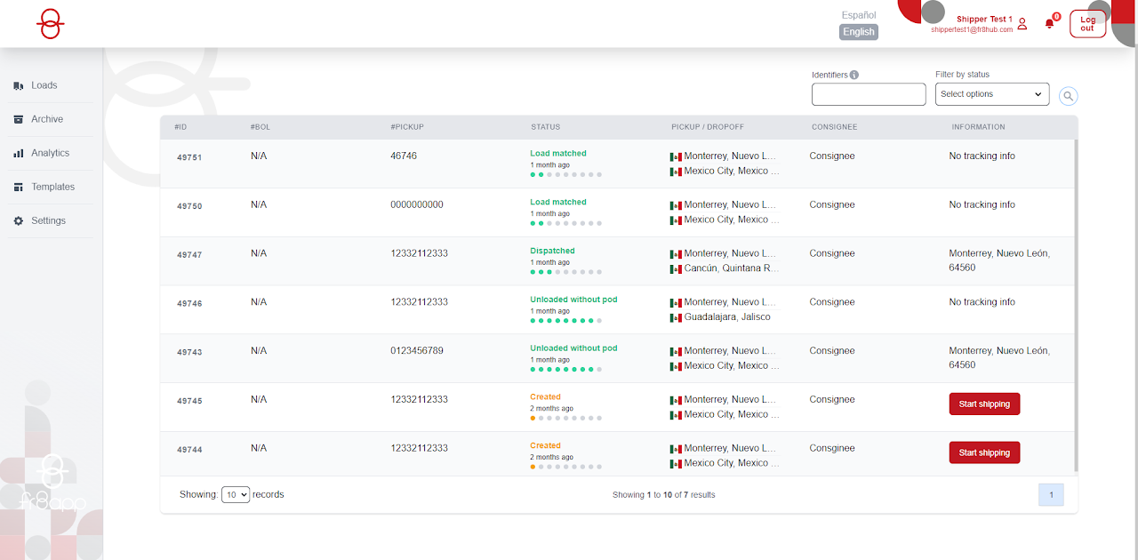Click pickup number 0000000000
This screenshot has width=1138, height=560.
pos(417,204)
